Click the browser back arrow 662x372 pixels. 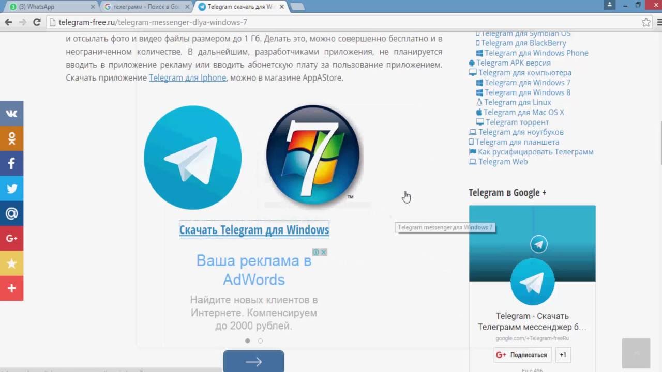[8, 22]
